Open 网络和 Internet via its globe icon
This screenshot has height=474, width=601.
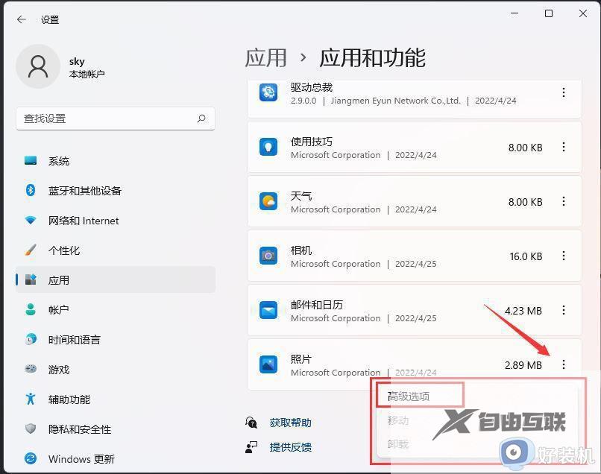point(31,220)
